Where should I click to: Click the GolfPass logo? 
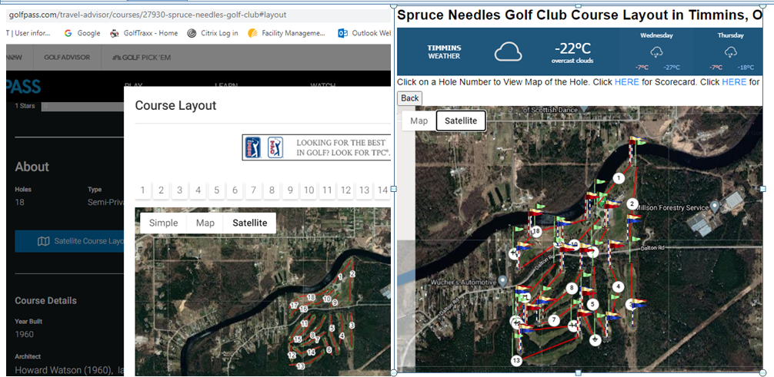click(23, 87)
